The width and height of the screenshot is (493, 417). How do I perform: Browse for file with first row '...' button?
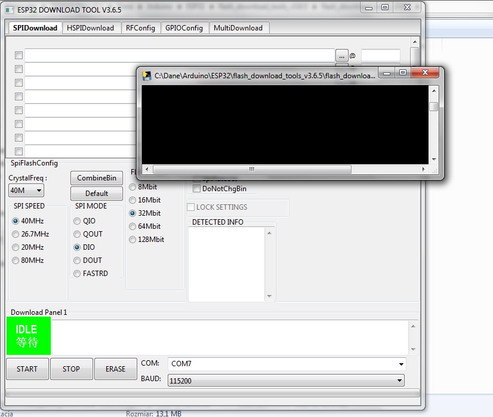point(342,56)
